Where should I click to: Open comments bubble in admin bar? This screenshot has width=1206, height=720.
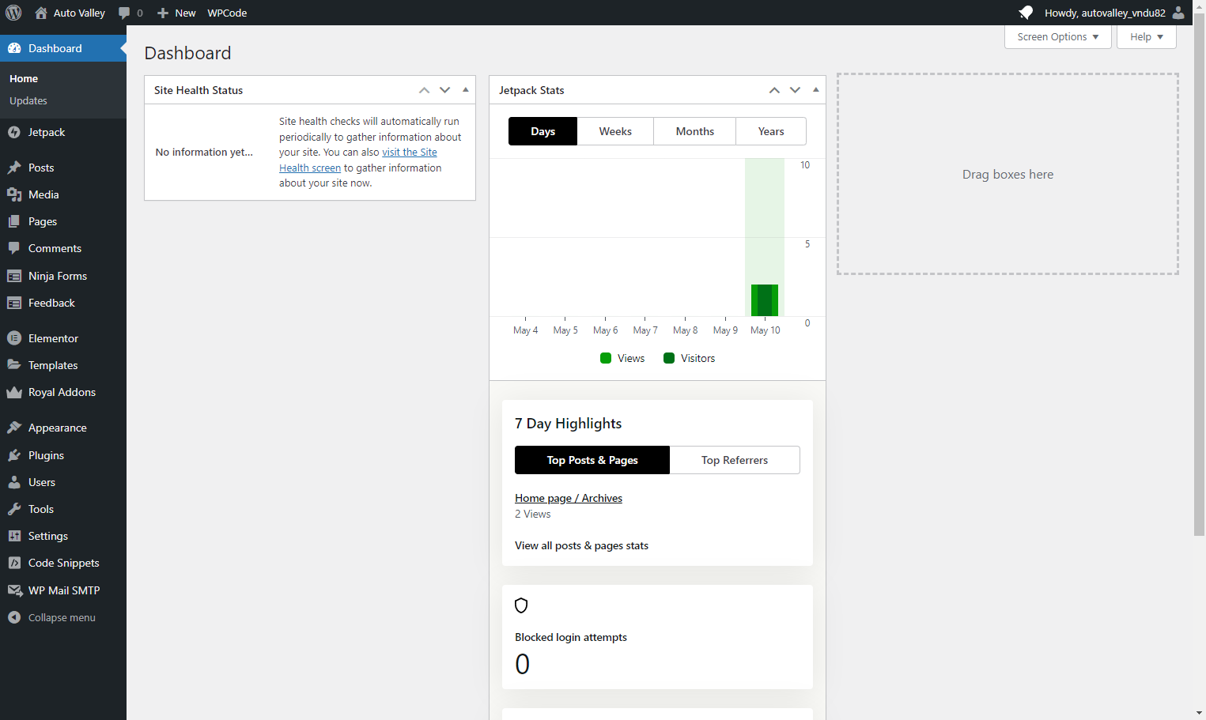point(124,13)
